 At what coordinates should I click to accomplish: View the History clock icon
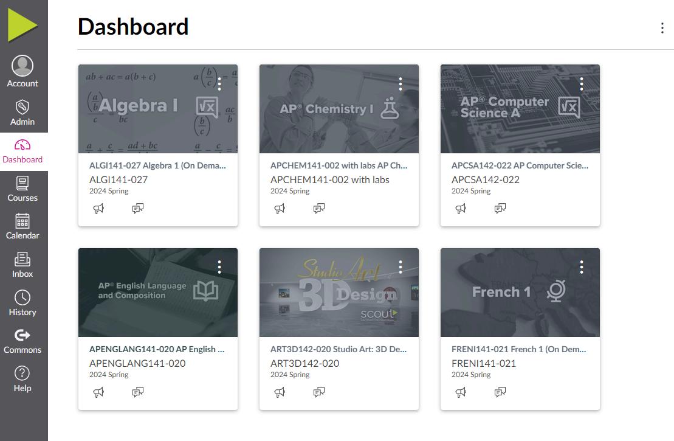tap(22, 297)
